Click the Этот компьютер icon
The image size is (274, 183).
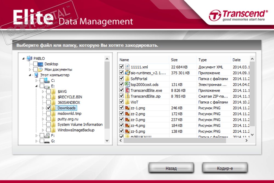(x=36, y=75)
